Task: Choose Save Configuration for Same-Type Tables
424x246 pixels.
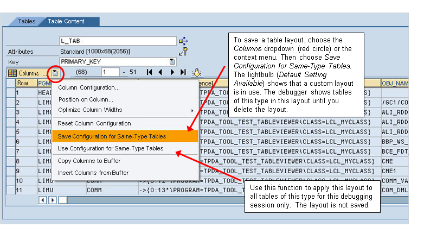Action: 112,136
